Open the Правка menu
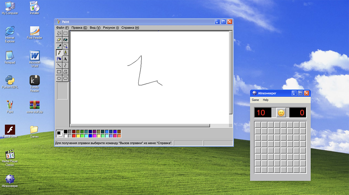349x195 pixels. [x=79, y=28]
